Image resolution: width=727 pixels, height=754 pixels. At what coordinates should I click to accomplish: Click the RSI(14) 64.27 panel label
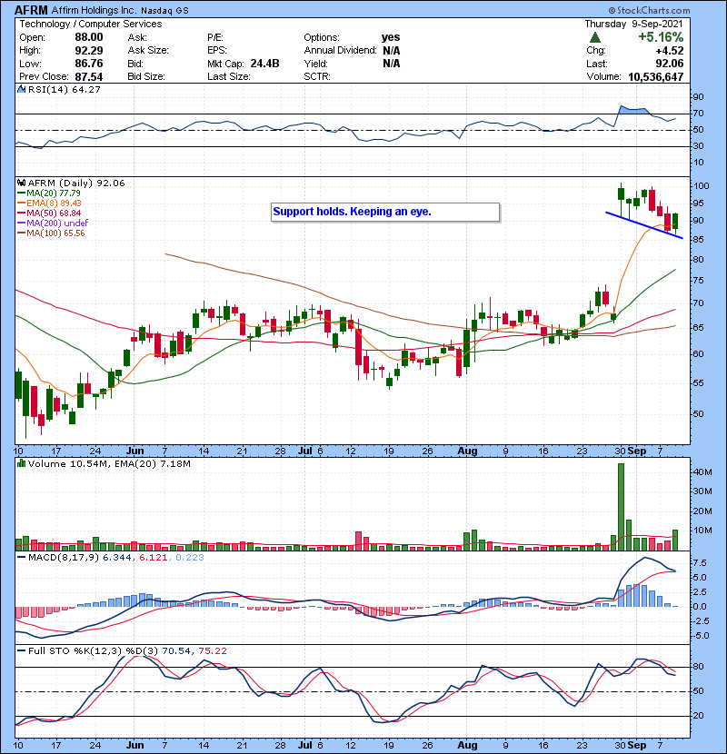tap(64, 89)
